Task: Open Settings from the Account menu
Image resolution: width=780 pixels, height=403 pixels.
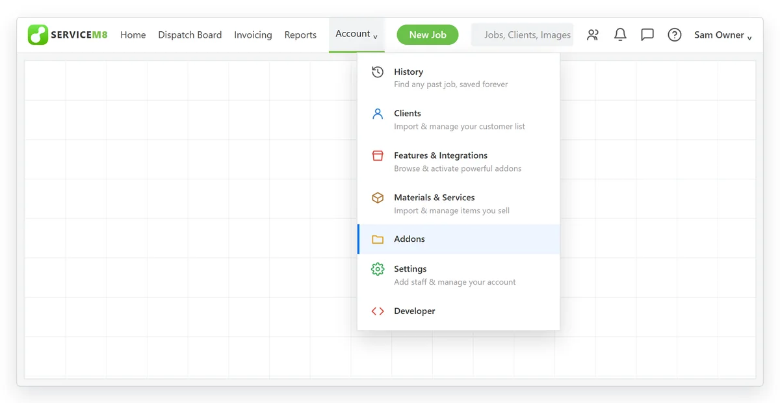Action: (x=458, y=275)
